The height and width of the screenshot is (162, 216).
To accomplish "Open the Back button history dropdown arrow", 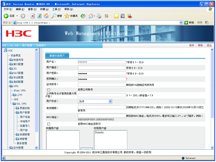I will (17, 16).
